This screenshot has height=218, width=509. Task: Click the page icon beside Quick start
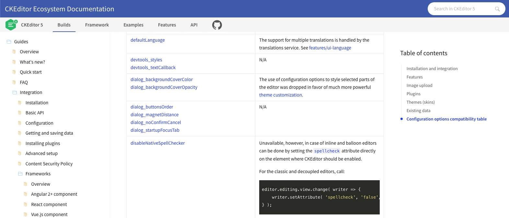click(x=14, y=72)
